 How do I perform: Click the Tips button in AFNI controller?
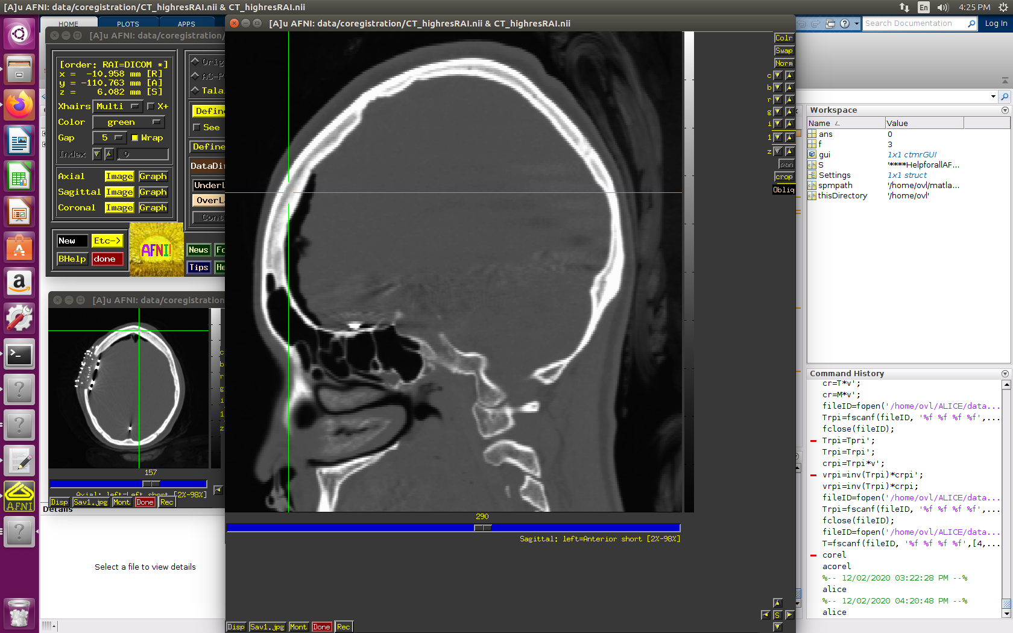click(198, 267)
